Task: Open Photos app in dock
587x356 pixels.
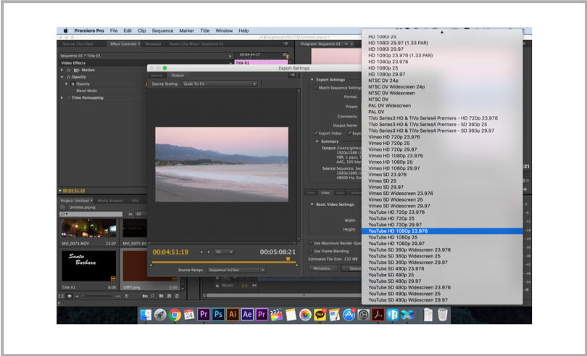Action: 305,315
